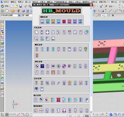Select the blue P icon in 统计系列
This screenshot has height=117, width=124.
point(87,100)
